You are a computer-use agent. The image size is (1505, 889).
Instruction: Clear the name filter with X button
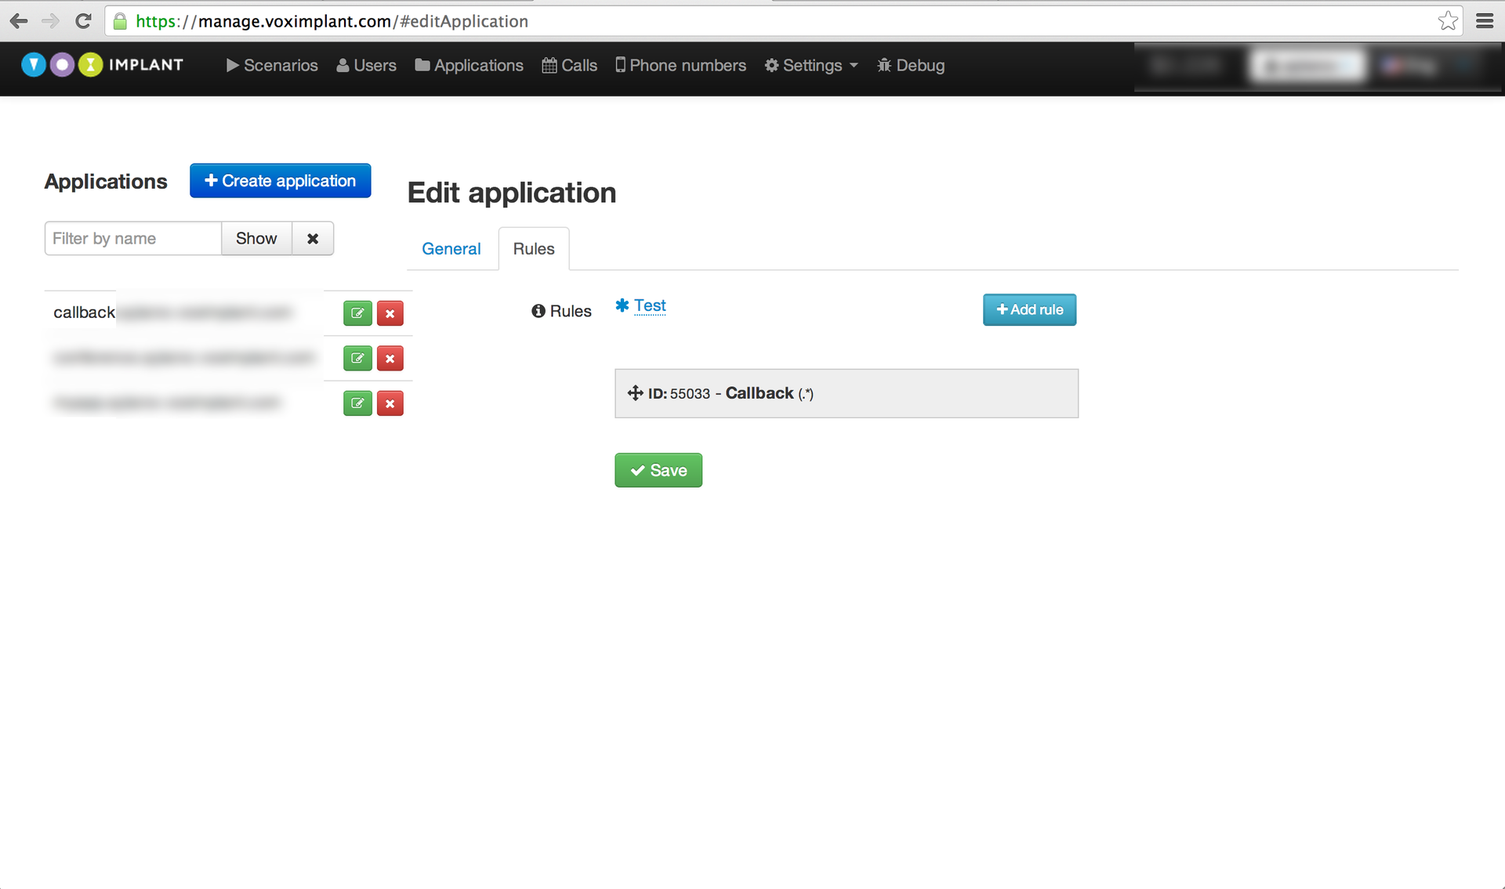[313, 238]
